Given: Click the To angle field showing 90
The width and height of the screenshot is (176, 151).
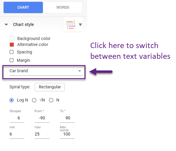Looking at the screenshot, I should pos(67,118).
